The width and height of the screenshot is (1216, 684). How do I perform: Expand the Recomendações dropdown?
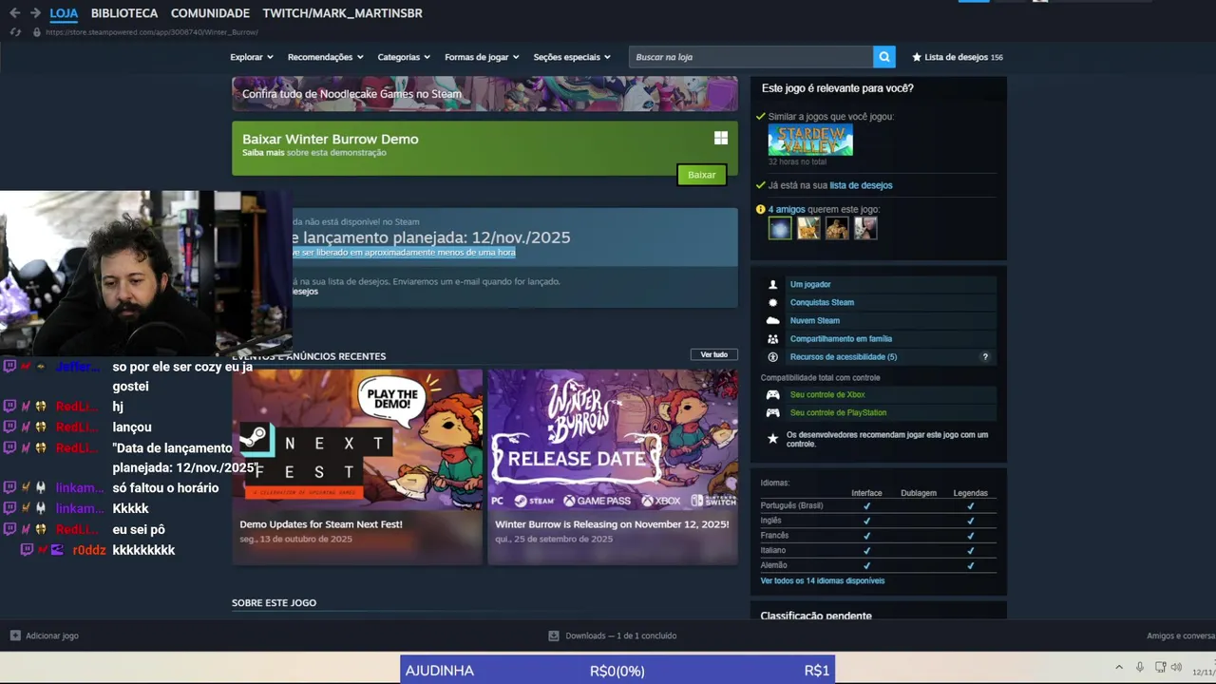click(x=326, y=57)
